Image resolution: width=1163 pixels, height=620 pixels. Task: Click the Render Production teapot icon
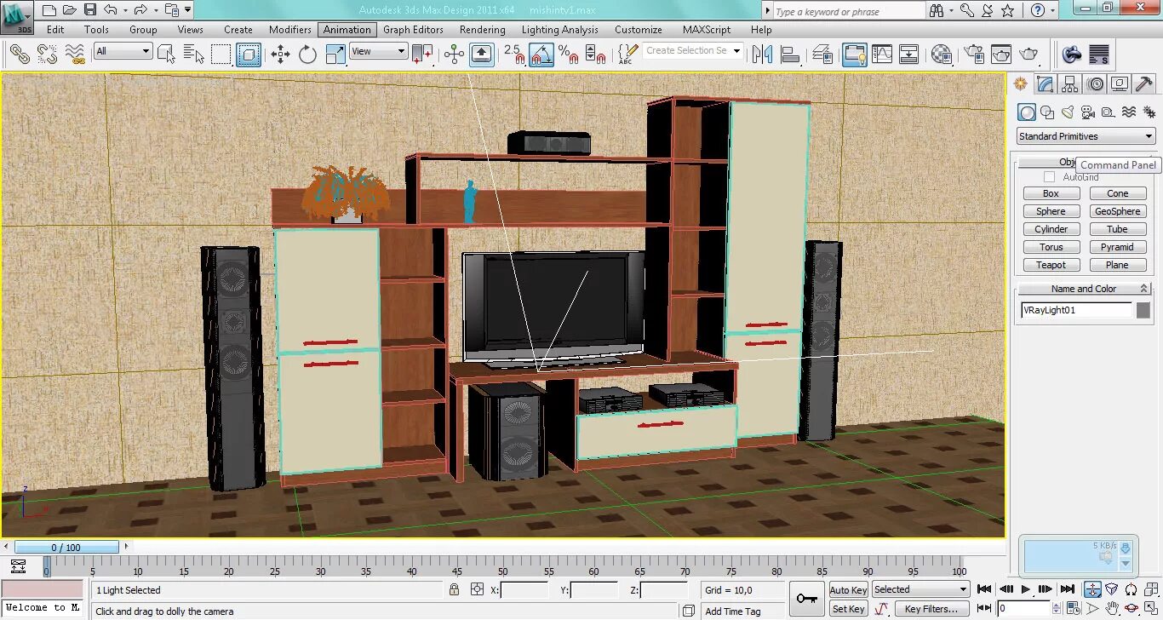(x=1029, y=55)
